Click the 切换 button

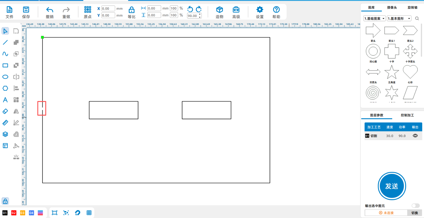(414, 213)
